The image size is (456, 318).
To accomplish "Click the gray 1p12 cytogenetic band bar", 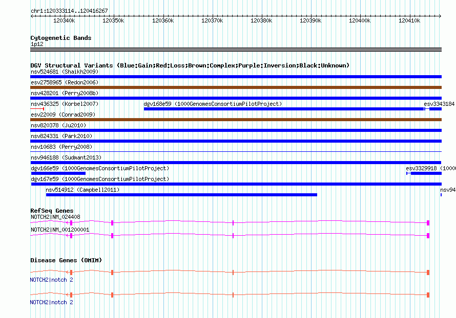I will point(236,50).
